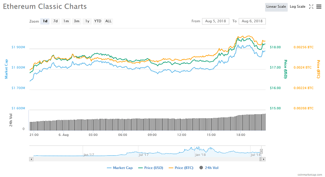325x177 pixels.
Task: Toggle Market Cap series in legend
Action: pyautogui.click(x=120, y=168)
